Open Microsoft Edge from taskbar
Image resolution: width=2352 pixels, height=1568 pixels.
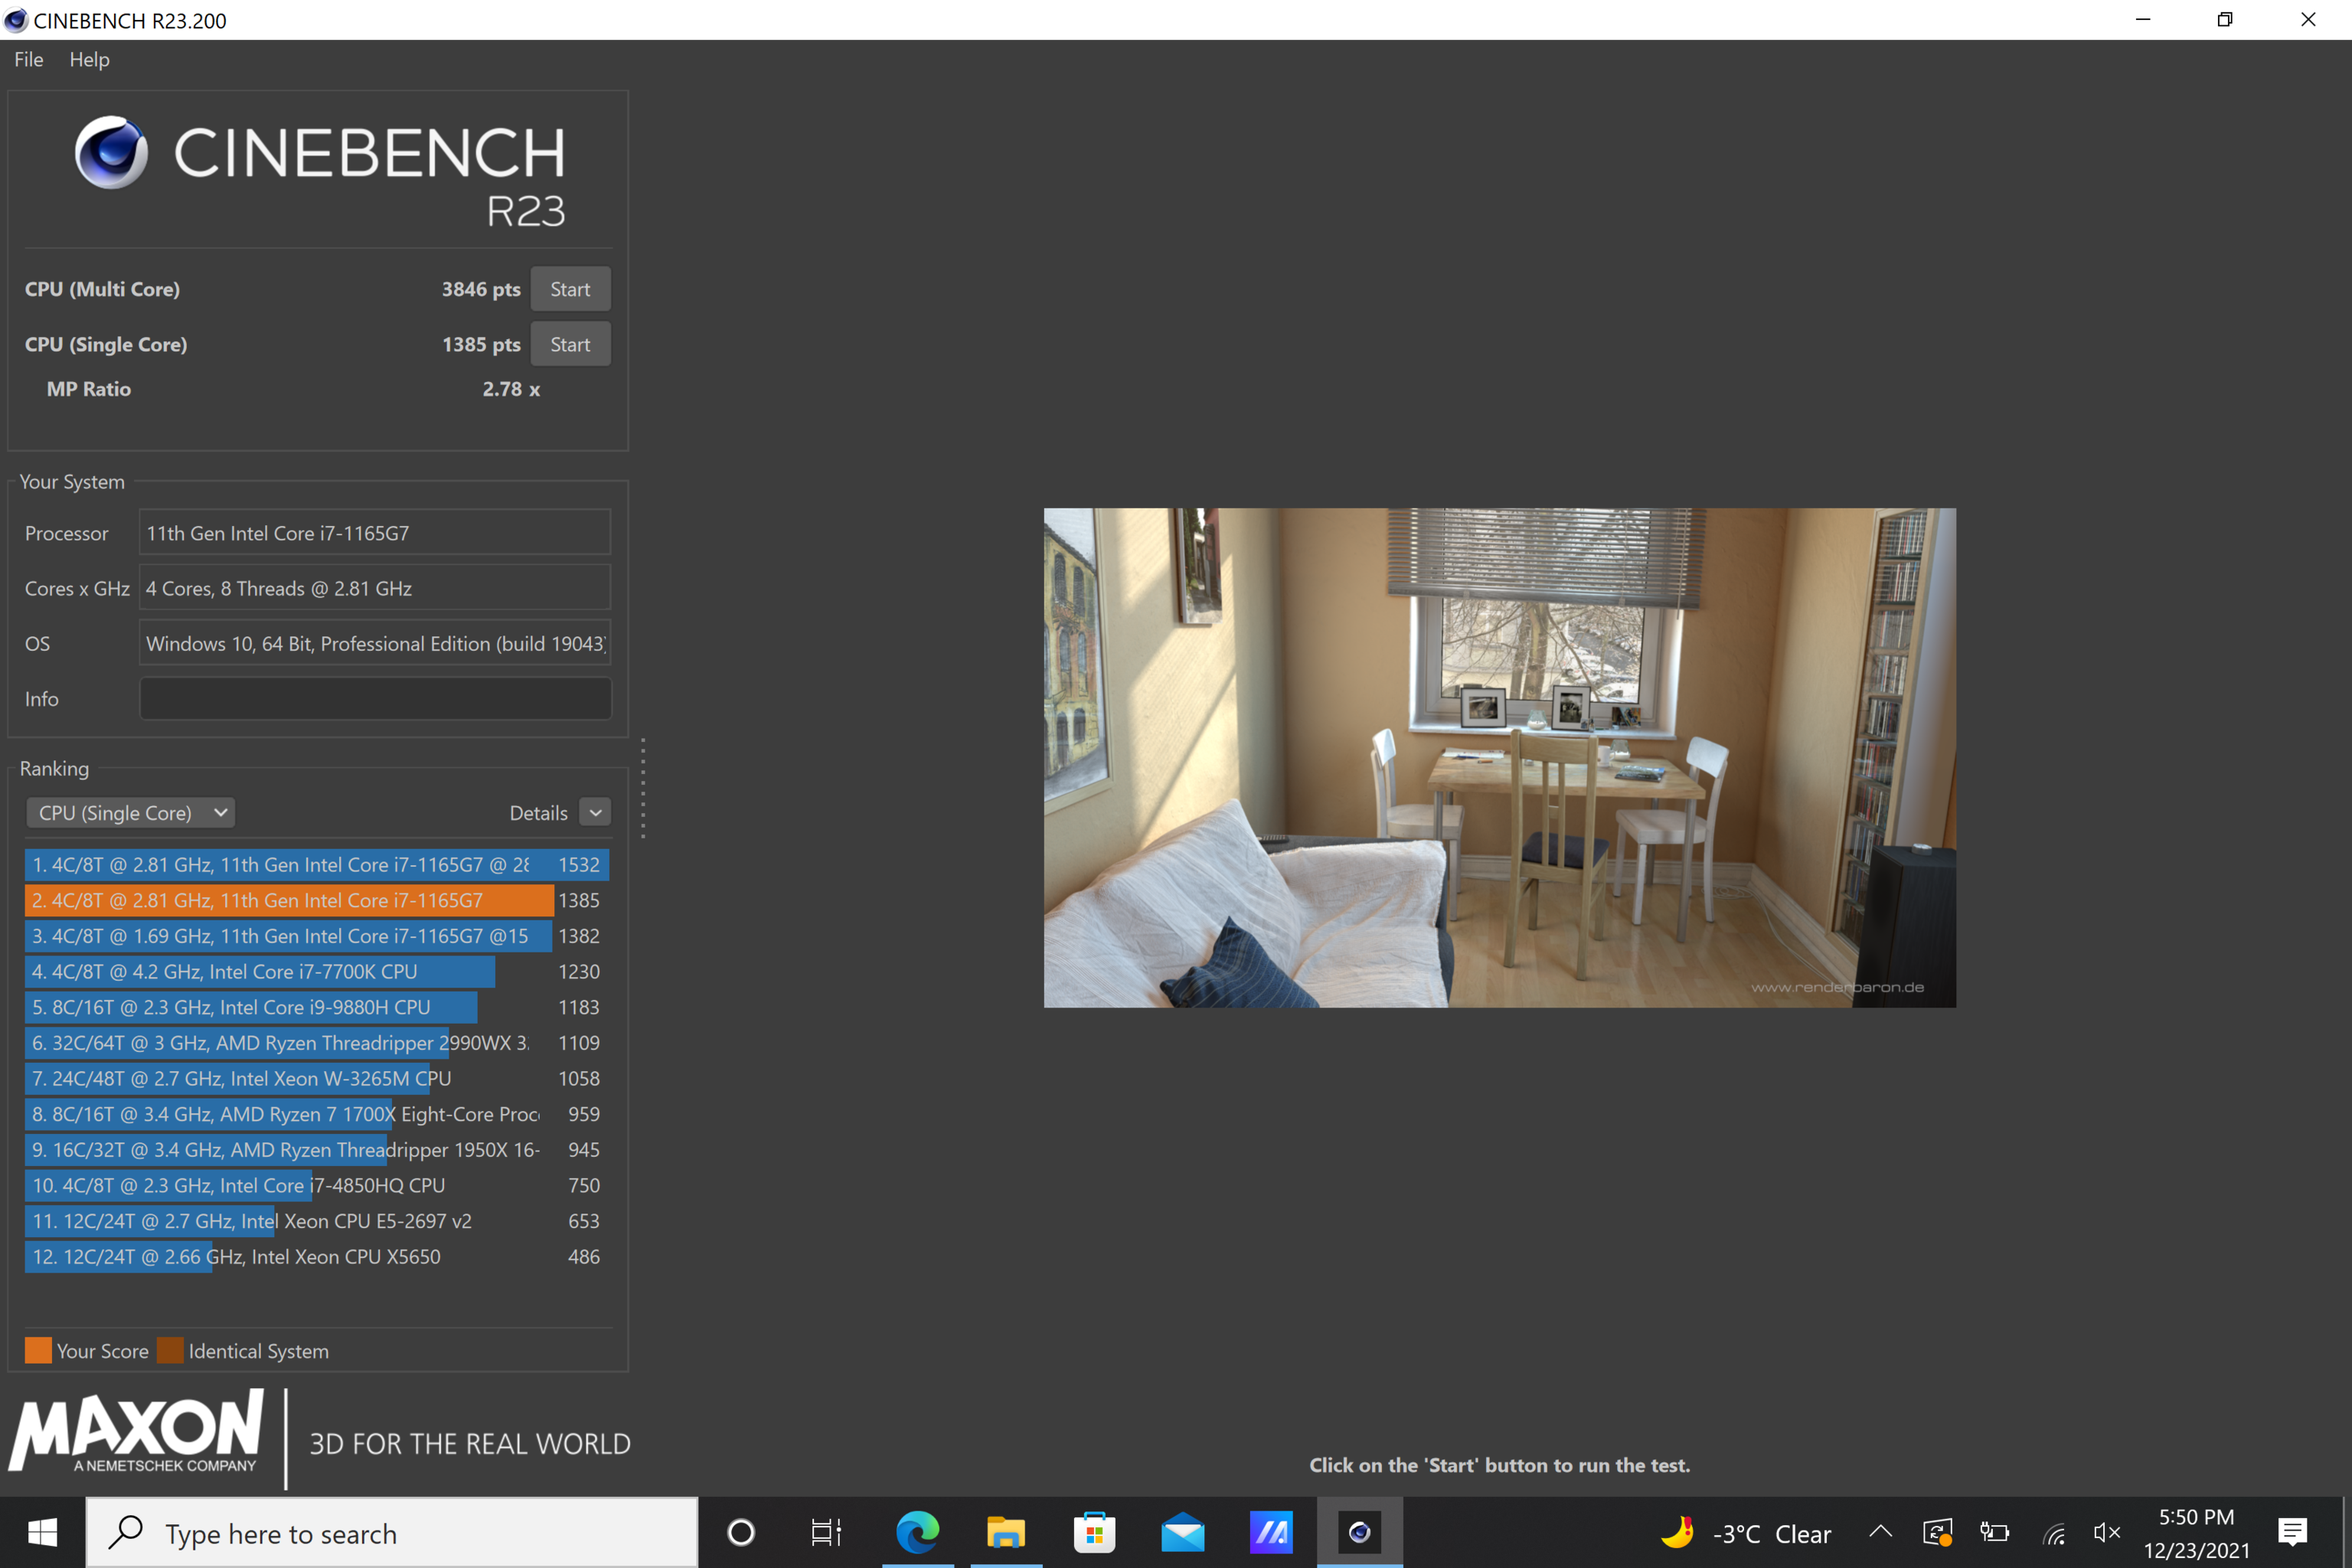tap(917, 1532)
